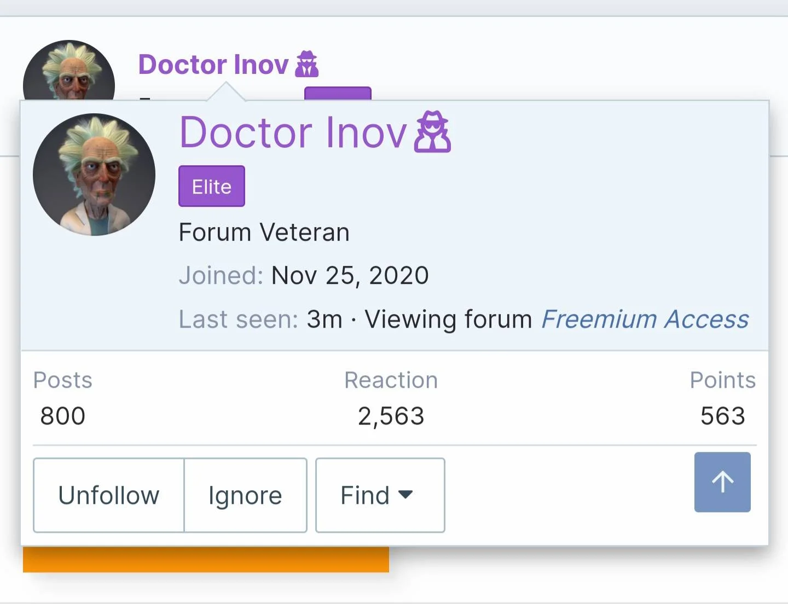Image resolution: width=788 pixels, height=604 pixels.
Task: Click the spy icon next to the header username
Action: coord(306,64)
